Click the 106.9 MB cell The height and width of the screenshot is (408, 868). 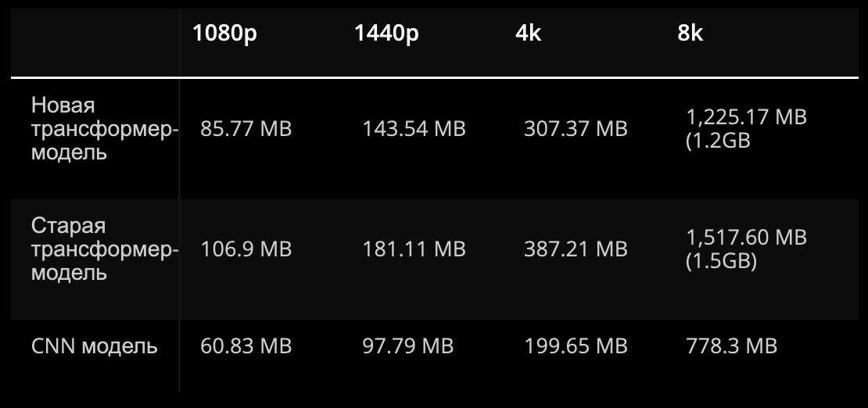click(246, 249)
